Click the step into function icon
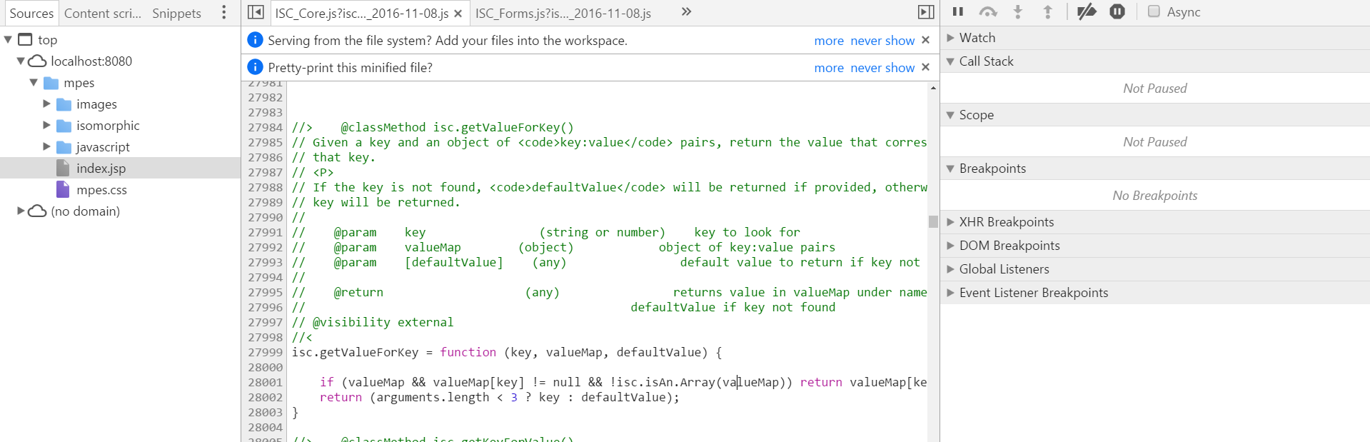The image size is (1370, 442). pyautogui.click(x=1018, y=12)
